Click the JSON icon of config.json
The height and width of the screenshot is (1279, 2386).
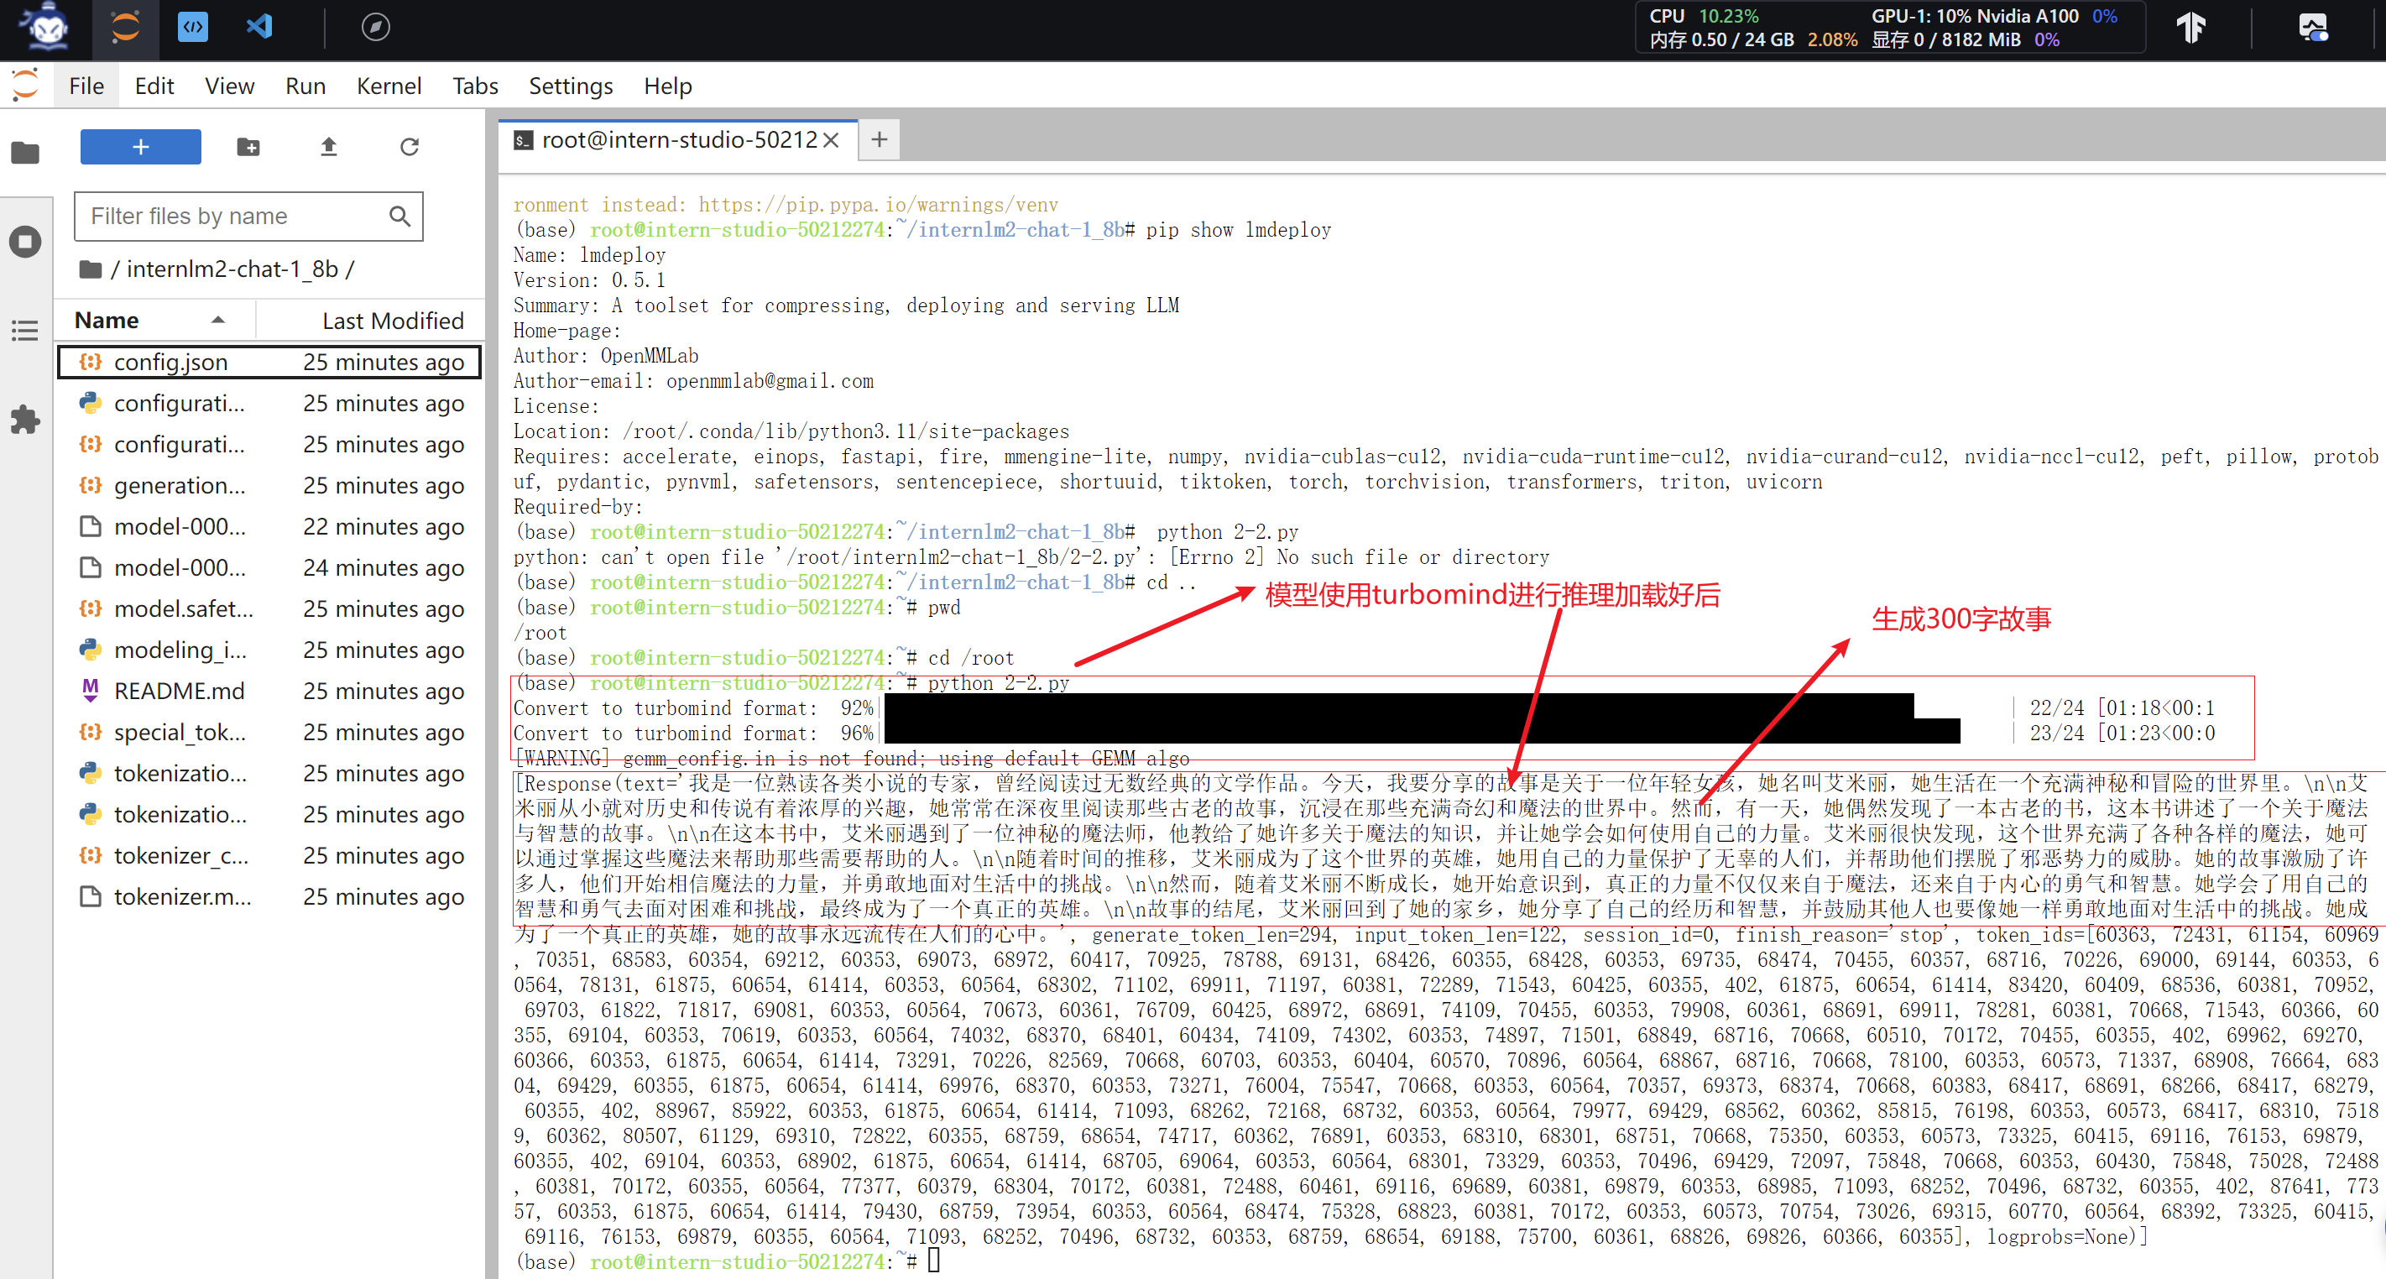point(90,361)
